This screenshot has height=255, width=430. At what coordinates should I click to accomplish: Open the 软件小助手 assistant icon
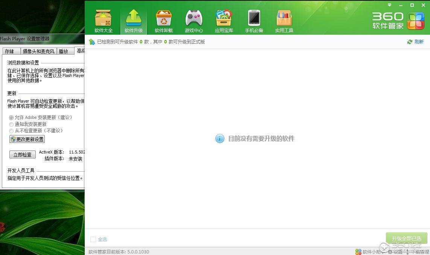(x=358, y=252)
